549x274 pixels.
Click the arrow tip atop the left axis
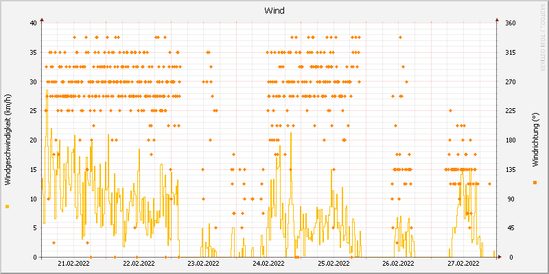42,20
